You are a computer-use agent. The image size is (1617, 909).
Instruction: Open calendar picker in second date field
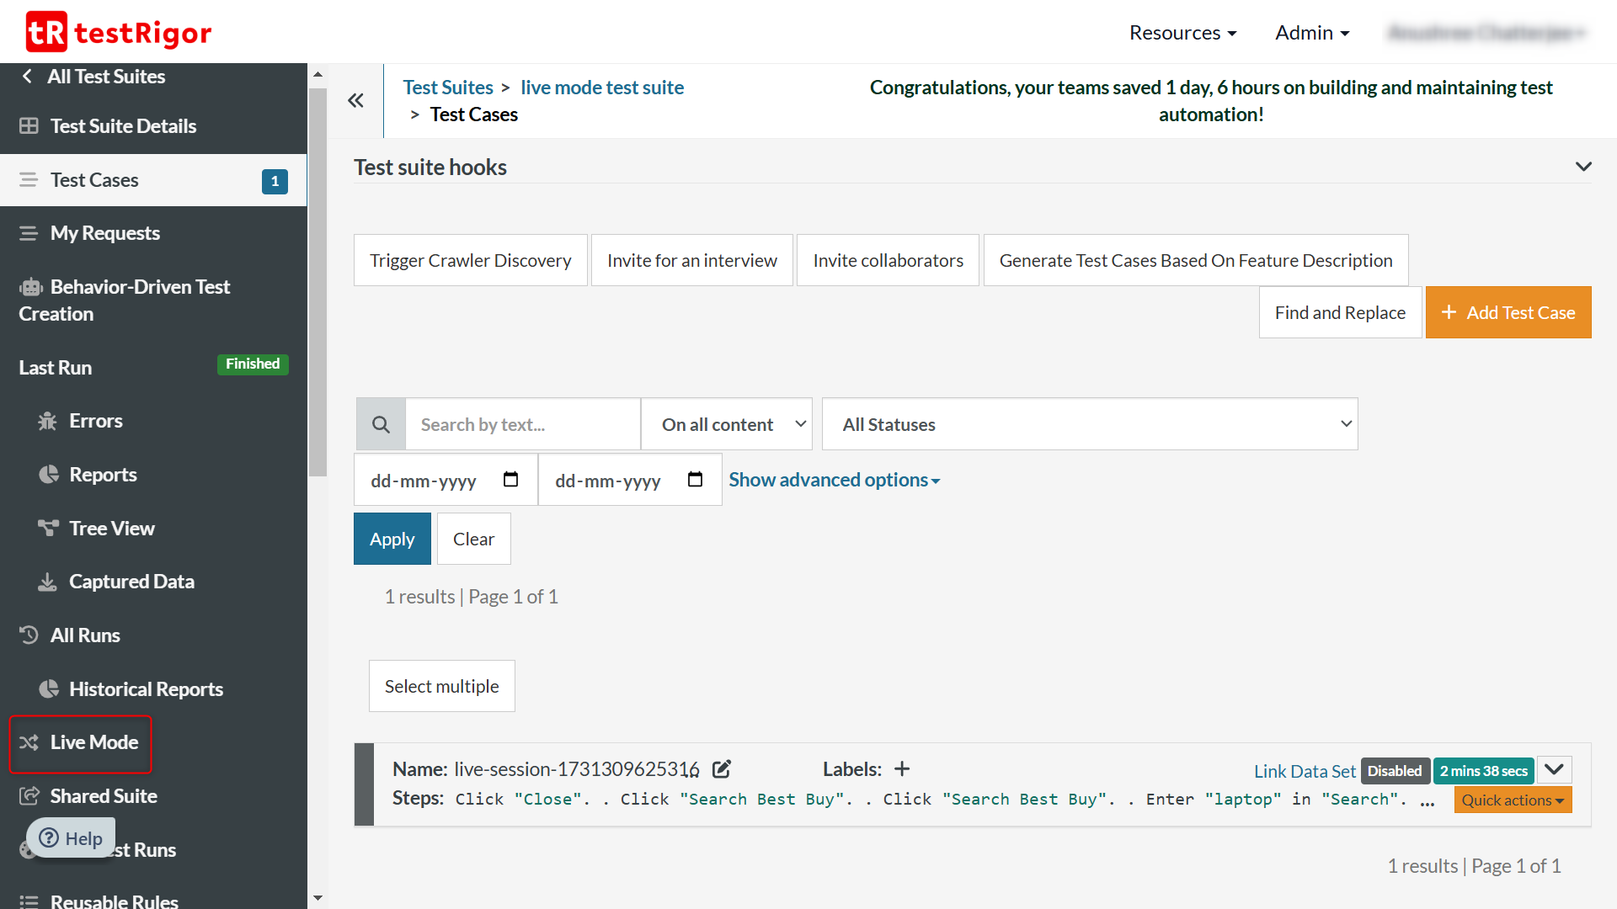(x=695, y=480)
